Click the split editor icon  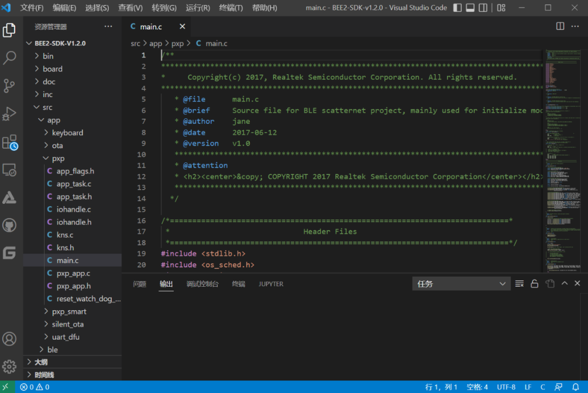[x=560, y=26]
